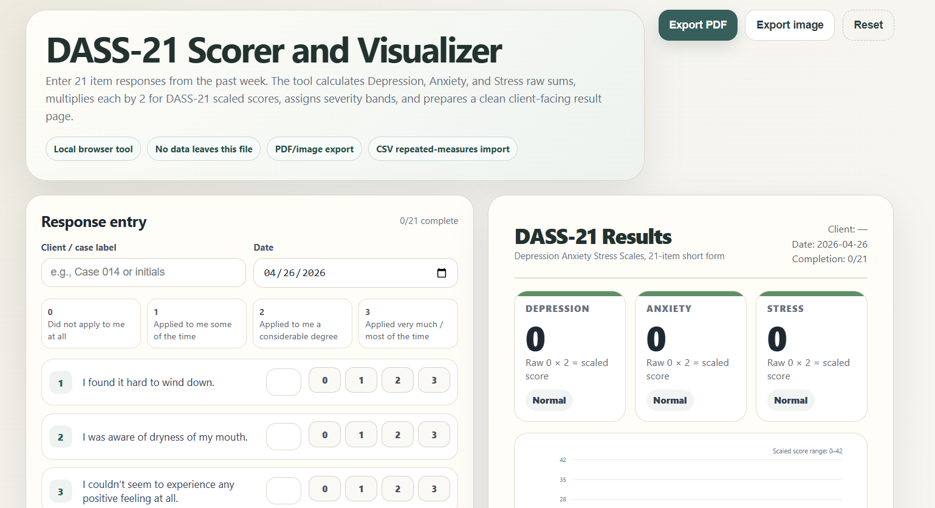Select score 0 for item 1 wind down

(324, 381)
